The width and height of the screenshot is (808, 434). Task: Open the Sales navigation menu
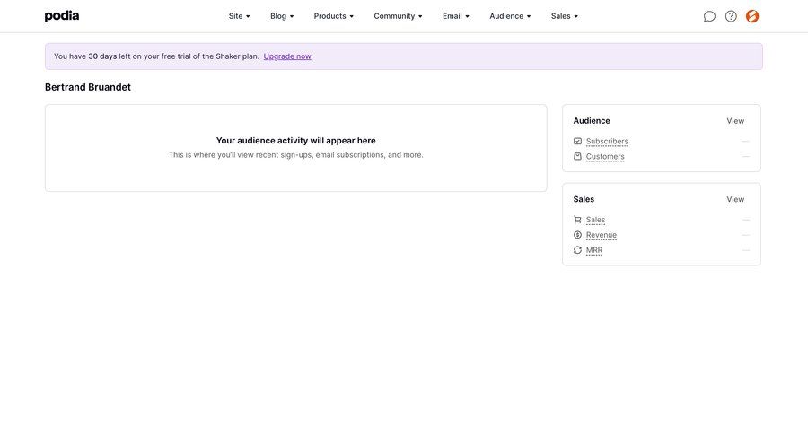click(x=565, y=16)
